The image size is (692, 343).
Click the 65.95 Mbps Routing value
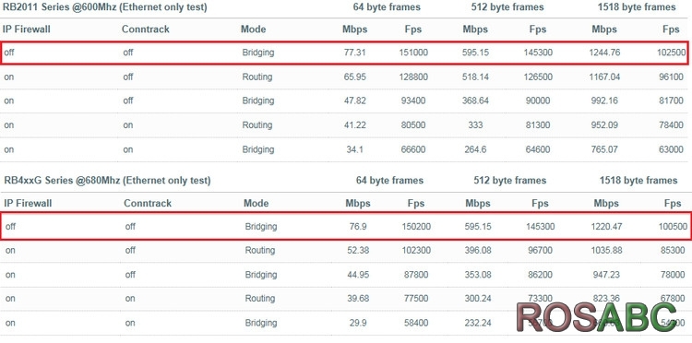pyautogui.click(x=355, y=77)
